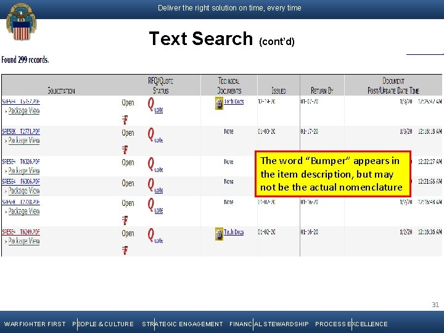Open the Tech Docs link in the top row
This screenshot has height=333, width=444.
(234, 101)
